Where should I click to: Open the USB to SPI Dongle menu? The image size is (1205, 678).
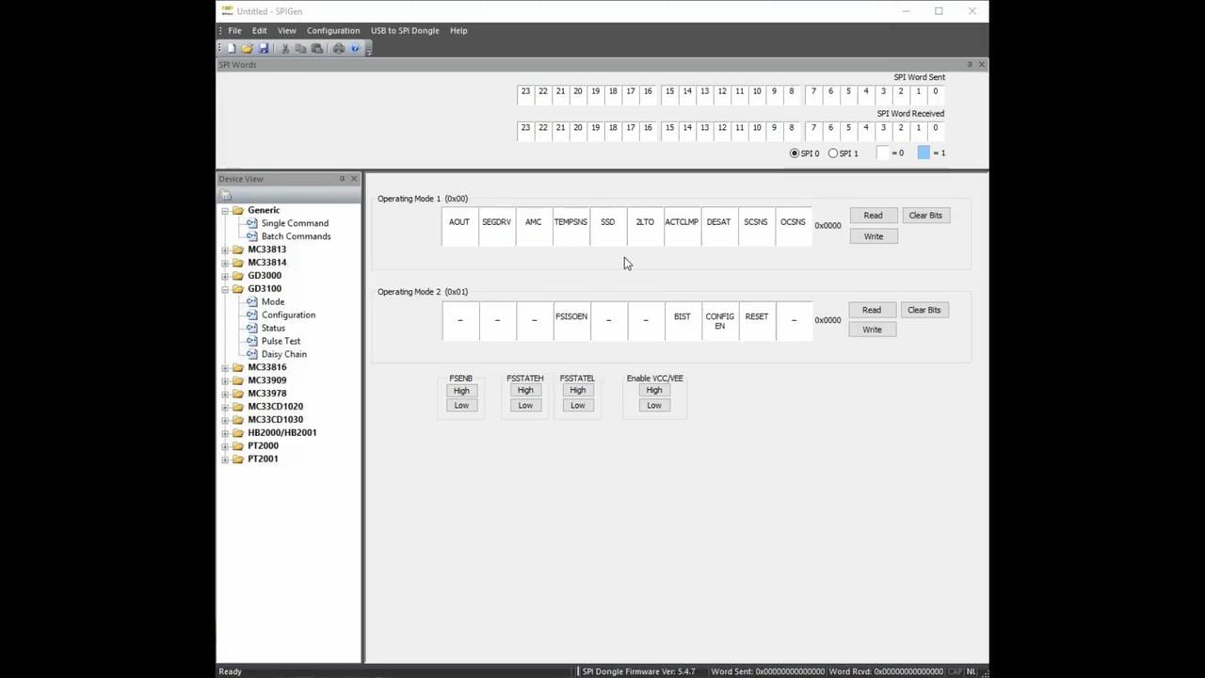point(404,30)
